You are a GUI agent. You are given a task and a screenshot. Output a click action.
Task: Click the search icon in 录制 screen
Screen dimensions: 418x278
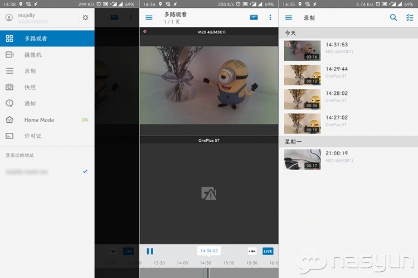[x=393, y=18]
